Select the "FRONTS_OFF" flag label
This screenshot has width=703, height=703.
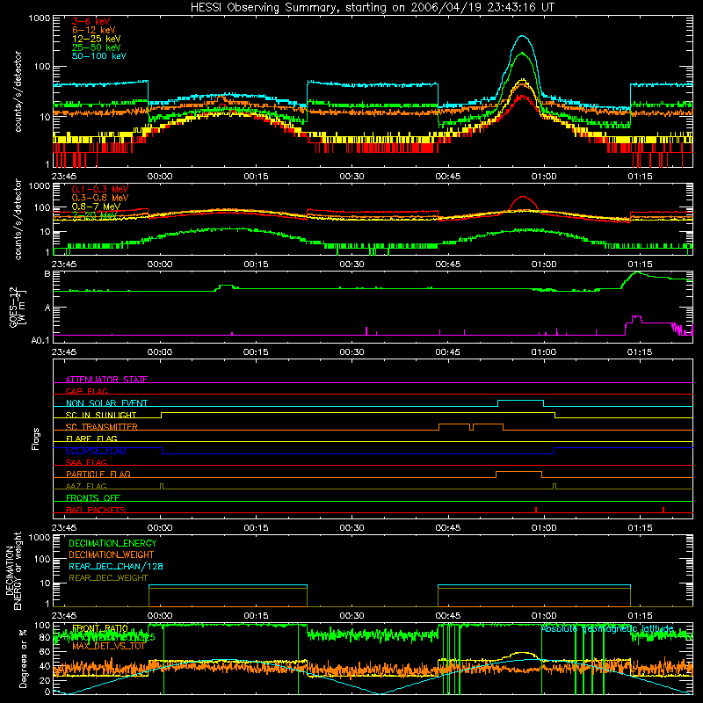(93, 498)
